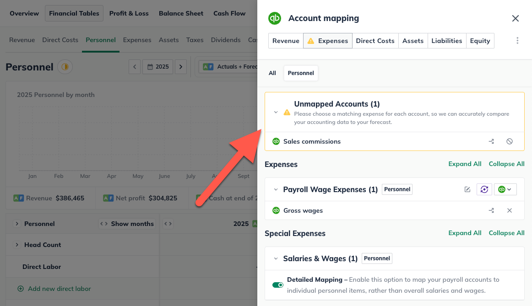
Task: Open the three-dot more options menu
Action: (x=517, y=41)
